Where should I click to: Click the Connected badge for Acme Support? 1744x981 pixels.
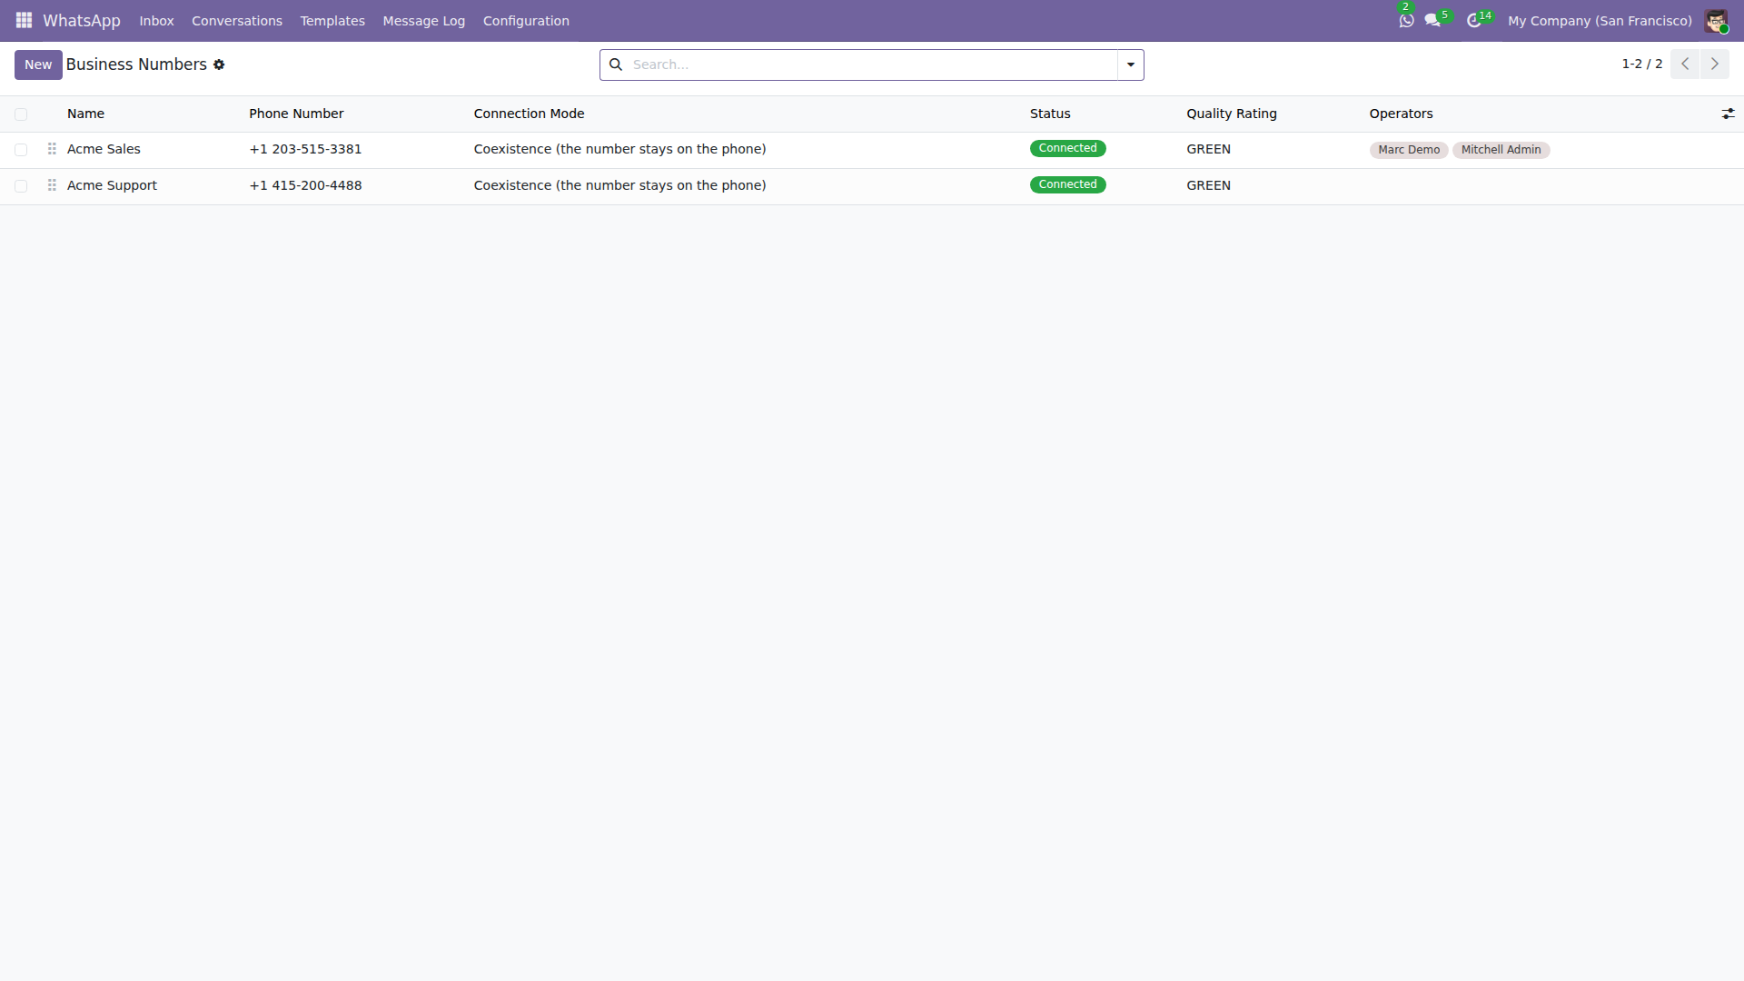(x=1067, y=184)
